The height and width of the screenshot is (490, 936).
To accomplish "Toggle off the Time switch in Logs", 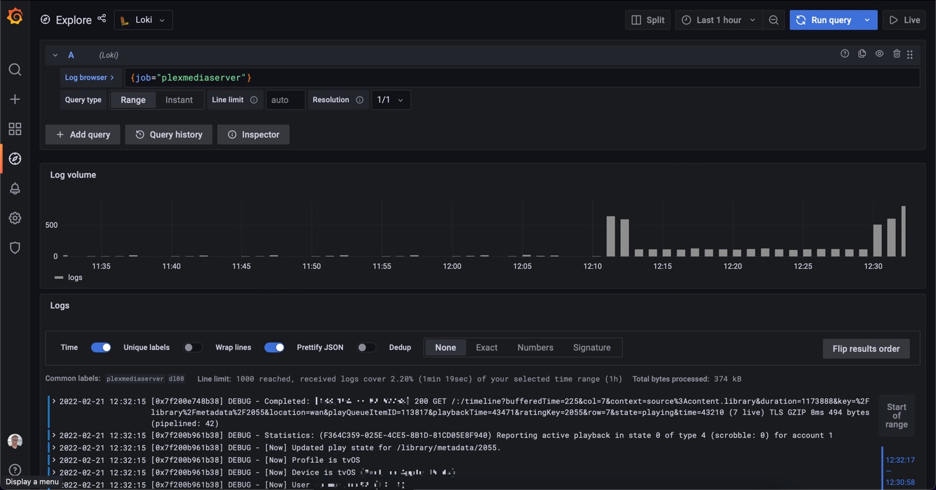I will point(101,348).
